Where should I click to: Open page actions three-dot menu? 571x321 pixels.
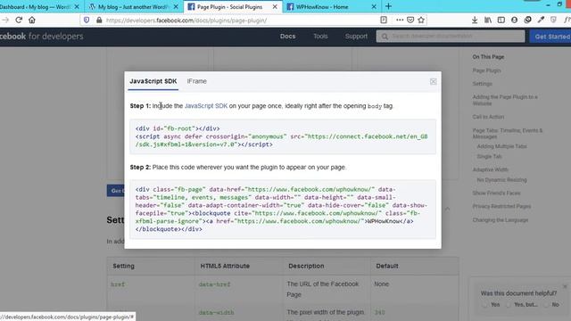coord(400,20)
